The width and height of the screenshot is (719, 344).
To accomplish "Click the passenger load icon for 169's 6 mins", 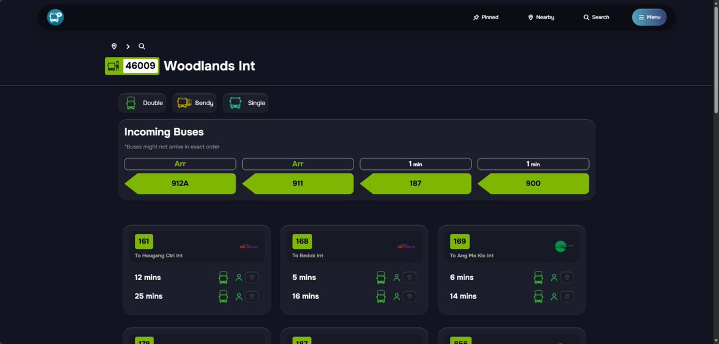I will tap(554, 278).
